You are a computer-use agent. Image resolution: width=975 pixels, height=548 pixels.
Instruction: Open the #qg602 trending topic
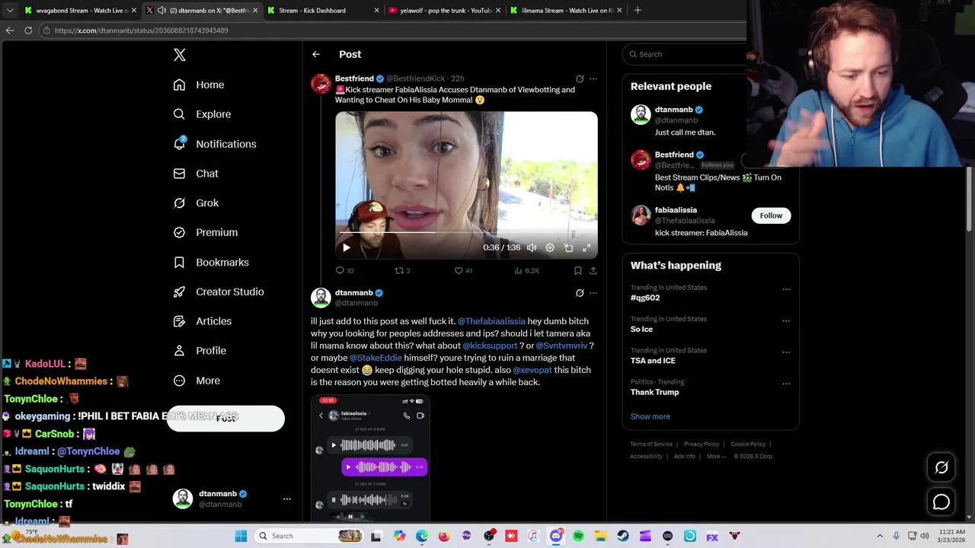(645, 298)
